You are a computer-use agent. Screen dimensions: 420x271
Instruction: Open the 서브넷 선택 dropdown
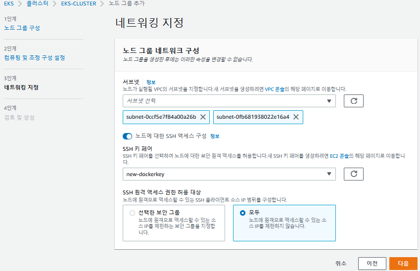tap(229, 101)
